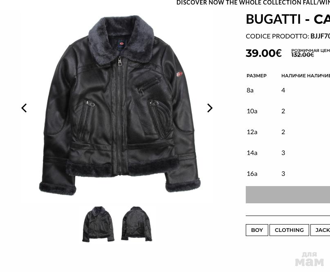The height and width of the screenshot is (272, 330).
Task: Choose size 8a row
Action: click(288, 90)
